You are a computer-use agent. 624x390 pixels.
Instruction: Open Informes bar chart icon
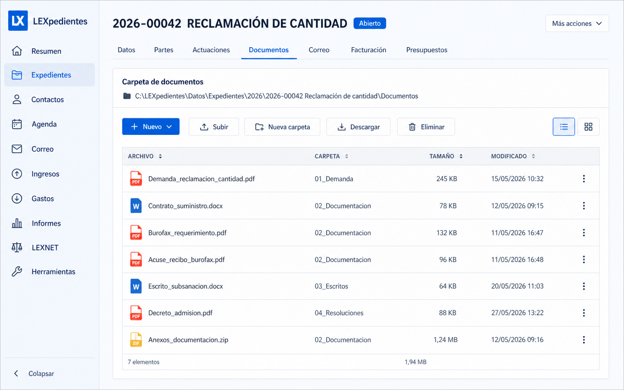17,223
